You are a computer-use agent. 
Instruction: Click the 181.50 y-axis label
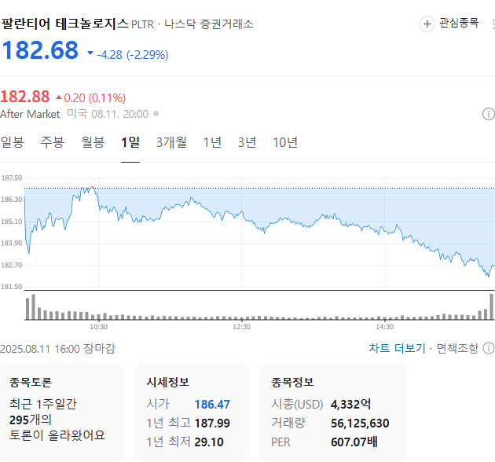point(12,287)
